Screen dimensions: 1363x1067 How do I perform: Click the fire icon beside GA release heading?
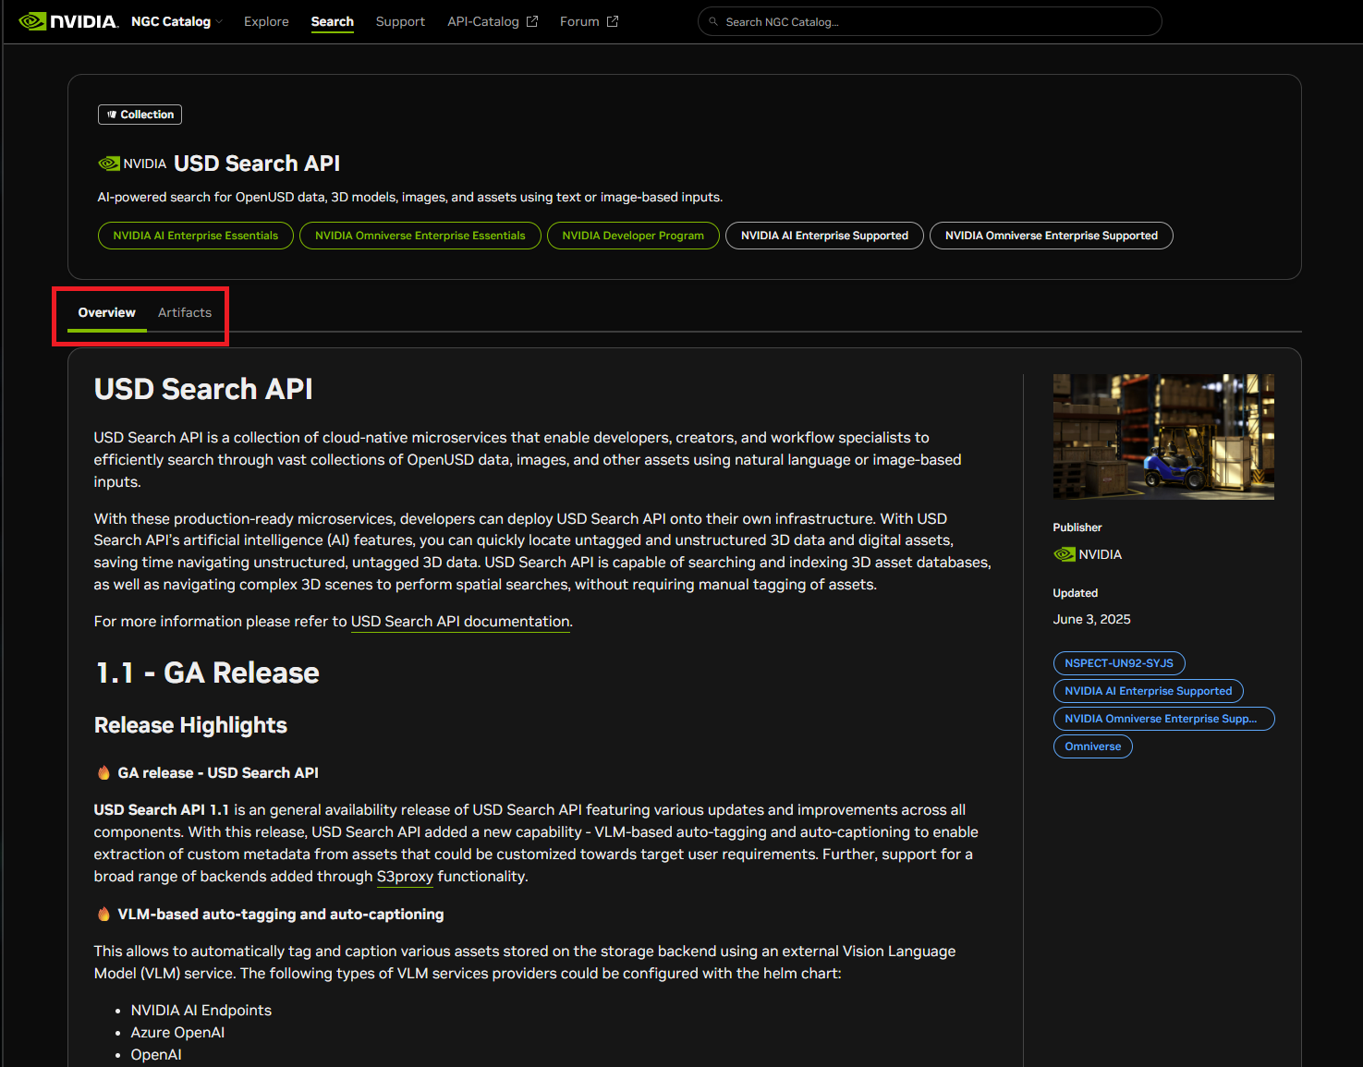click(x=103, y=772)
